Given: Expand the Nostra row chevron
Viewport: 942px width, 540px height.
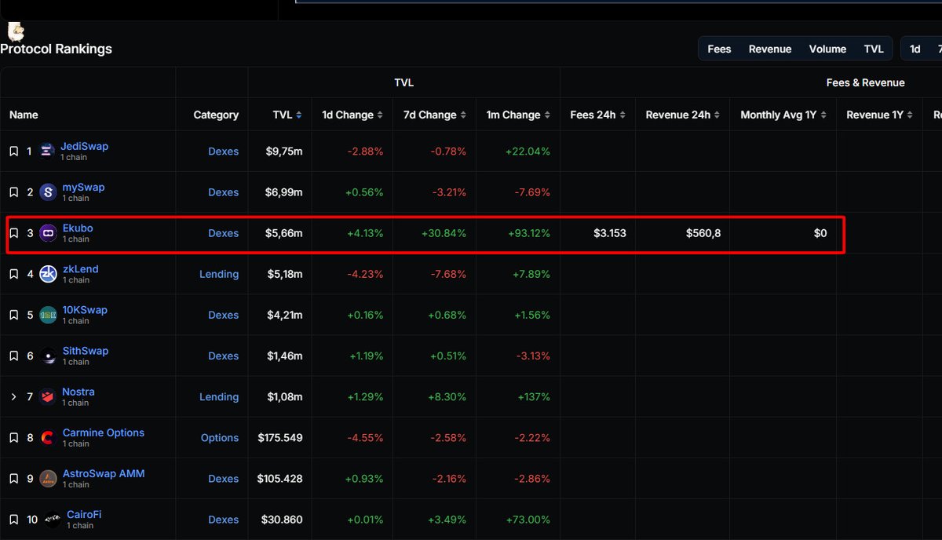Looking at the screenshot, I should [x=13, y=397].
